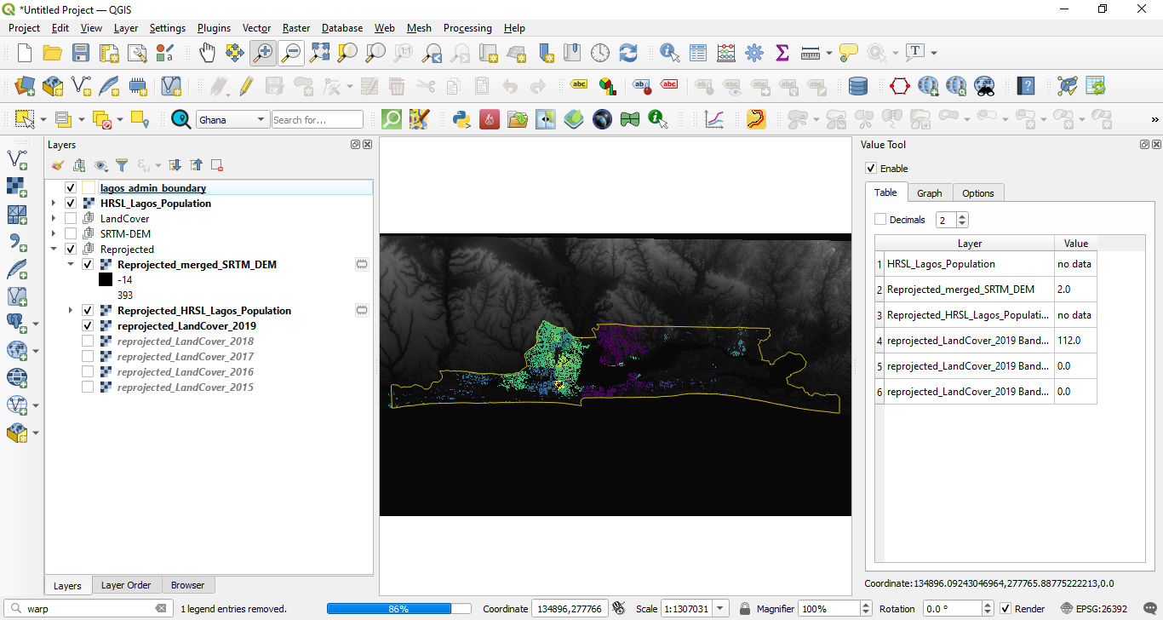Open the DB Manager database icon
1163x620 pixels.
[x=858, y=86]
